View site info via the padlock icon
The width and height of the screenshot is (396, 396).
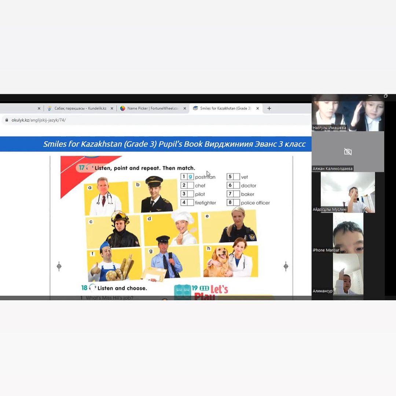[7, 120]
